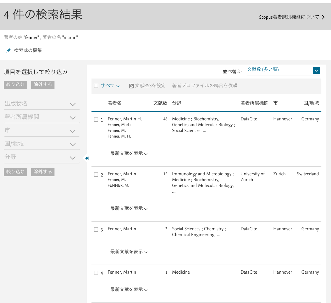Open author profile for result 2 Fenner, Martin

[122, 174]
